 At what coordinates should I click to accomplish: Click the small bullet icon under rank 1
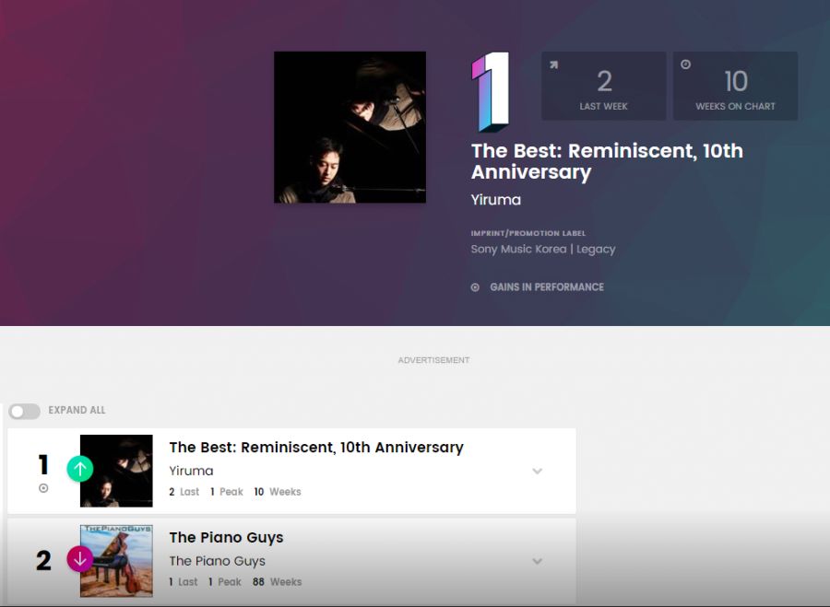click(43, 488)
